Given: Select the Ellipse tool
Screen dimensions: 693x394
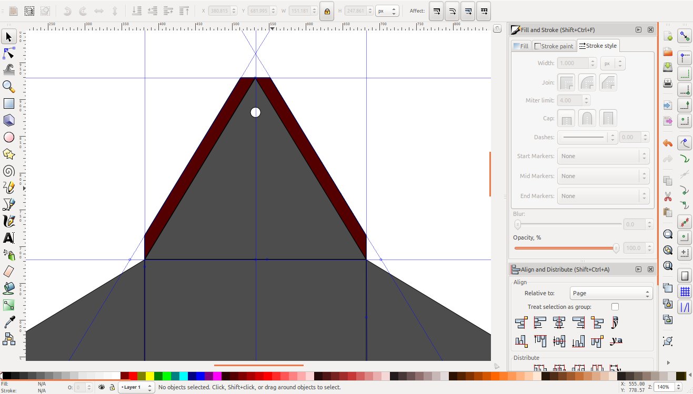Looking at the screenshot, I should click(9, 137).
